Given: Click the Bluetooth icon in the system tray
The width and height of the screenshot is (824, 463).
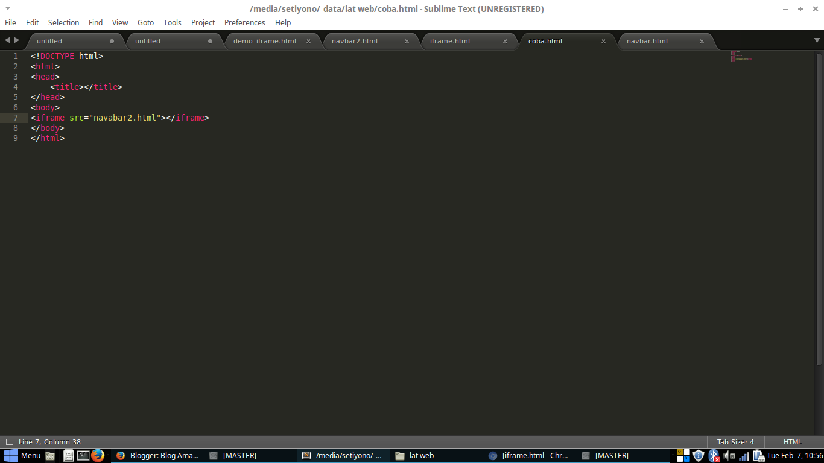Looking at the screenshot, I should click(713, 455).
